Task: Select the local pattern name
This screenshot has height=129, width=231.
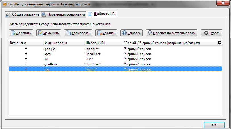Action: [48, 54]
